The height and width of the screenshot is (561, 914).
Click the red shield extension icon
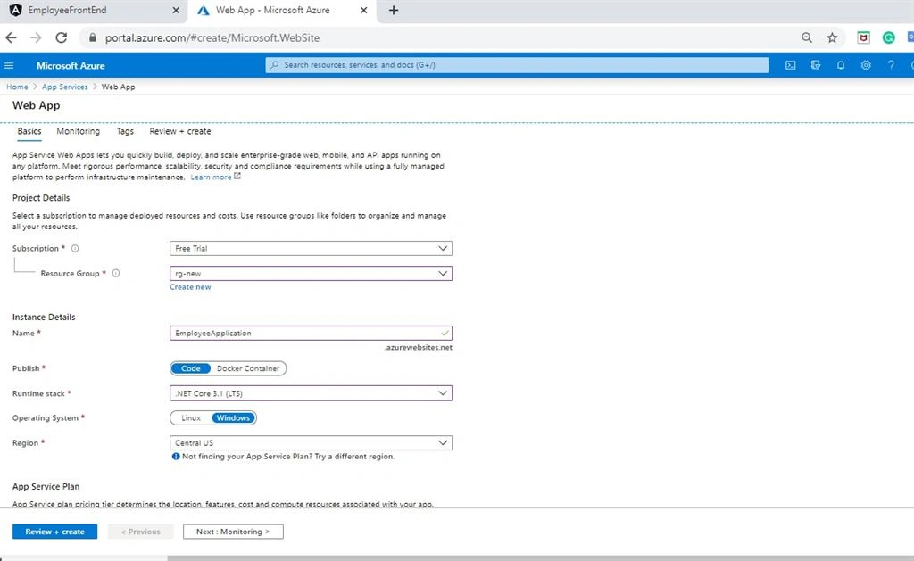(863, 37)
